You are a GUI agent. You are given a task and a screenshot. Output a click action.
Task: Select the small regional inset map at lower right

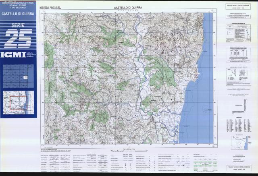239,143
